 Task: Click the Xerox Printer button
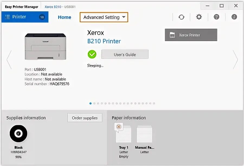pos(191,35)
